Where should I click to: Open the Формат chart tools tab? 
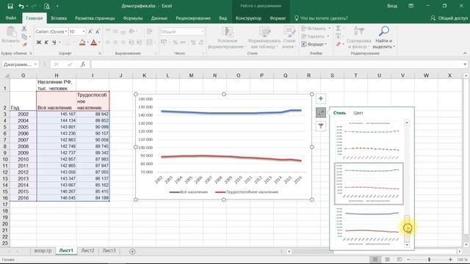pyautogui.click(x=278, y=18)
